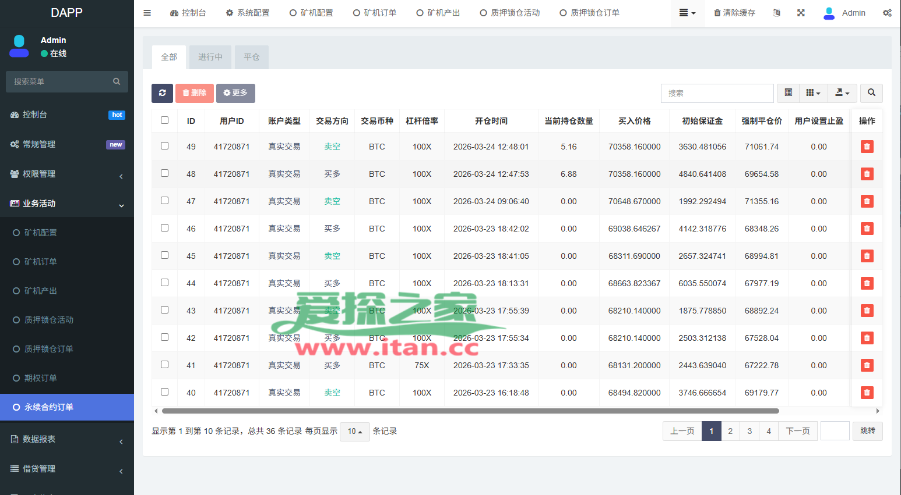The width and height of the screenshot is (901, 495).
Task: Click the fullscreen toggle icon
Action: point(801,13)
